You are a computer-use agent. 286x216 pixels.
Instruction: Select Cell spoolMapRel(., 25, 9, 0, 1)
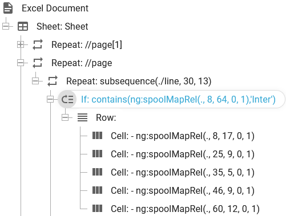(x=183, y=154)
